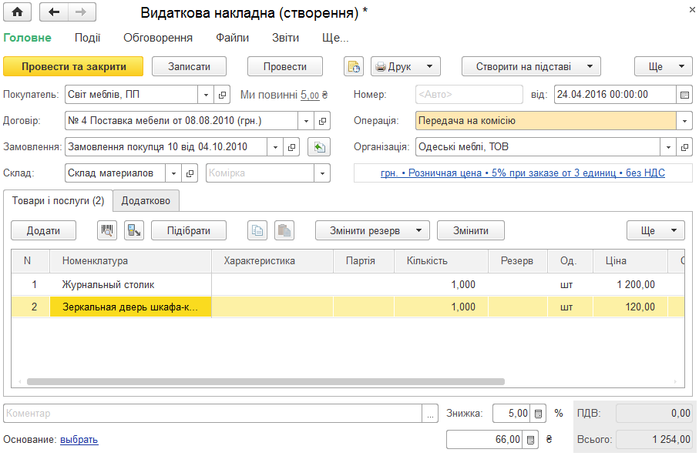The width and height of the screenshot is (699, 456).
Task: Expand the Покупатель dropdown list
Action: [206, 95]
